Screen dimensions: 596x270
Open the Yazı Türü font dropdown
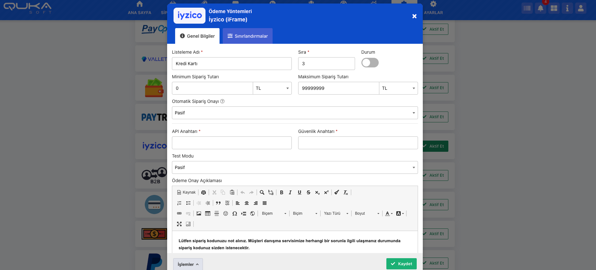coord(336,213)
